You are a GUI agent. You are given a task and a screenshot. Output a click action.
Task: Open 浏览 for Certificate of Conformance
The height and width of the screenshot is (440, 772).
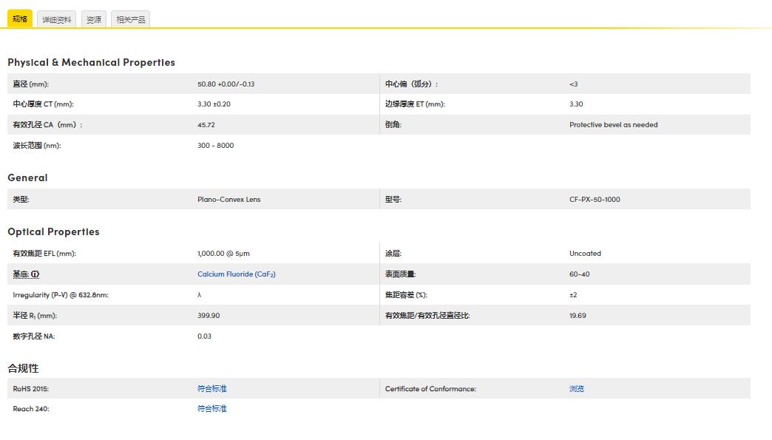[x=575, y=388]
